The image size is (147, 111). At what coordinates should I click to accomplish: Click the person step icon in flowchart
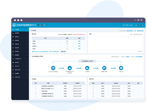[x=70, y=68]
